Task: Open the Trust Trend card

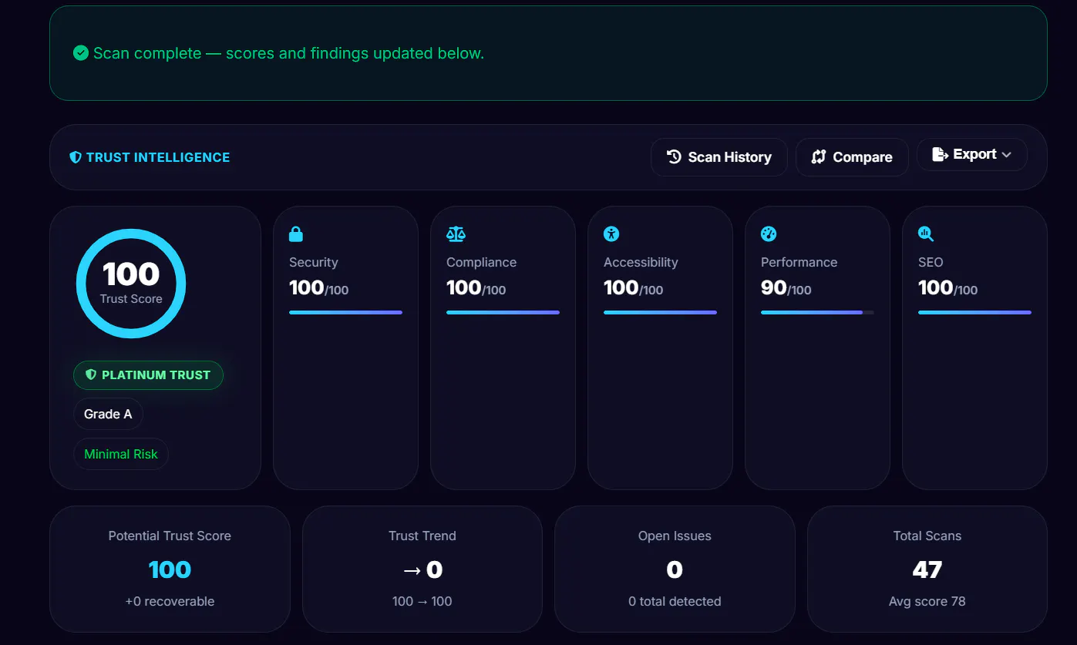Action: [422, 569]
